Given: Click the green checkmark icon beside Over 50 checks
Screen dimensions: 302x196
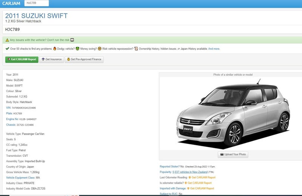Looking at the screenshot, I should click(7, 49).
